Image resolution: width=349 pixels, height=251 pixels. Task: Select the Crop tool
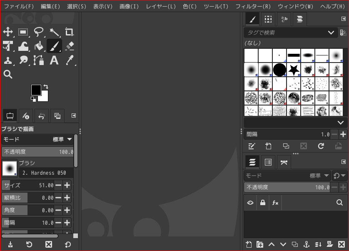(69, 32)
